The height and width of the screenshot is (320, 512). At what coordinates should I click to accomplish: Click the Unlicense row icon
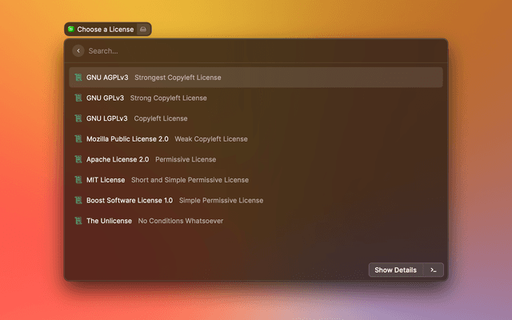pos(78,221)
